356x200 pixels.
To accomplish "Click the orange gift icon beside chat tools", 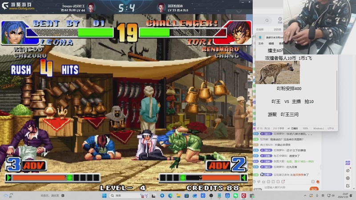I will coord(318,182).
